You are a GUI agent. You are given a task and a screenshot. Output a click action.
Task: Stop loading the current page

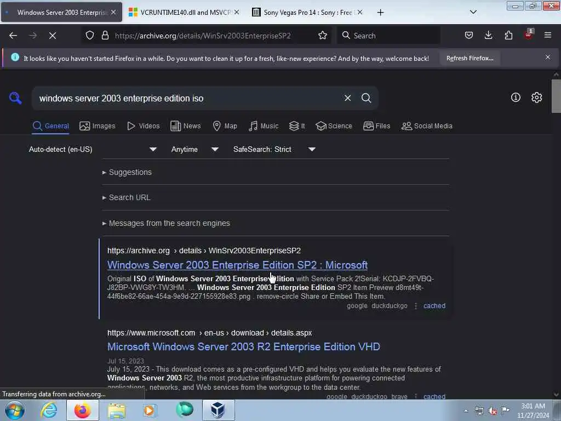(x=52, y=36)
